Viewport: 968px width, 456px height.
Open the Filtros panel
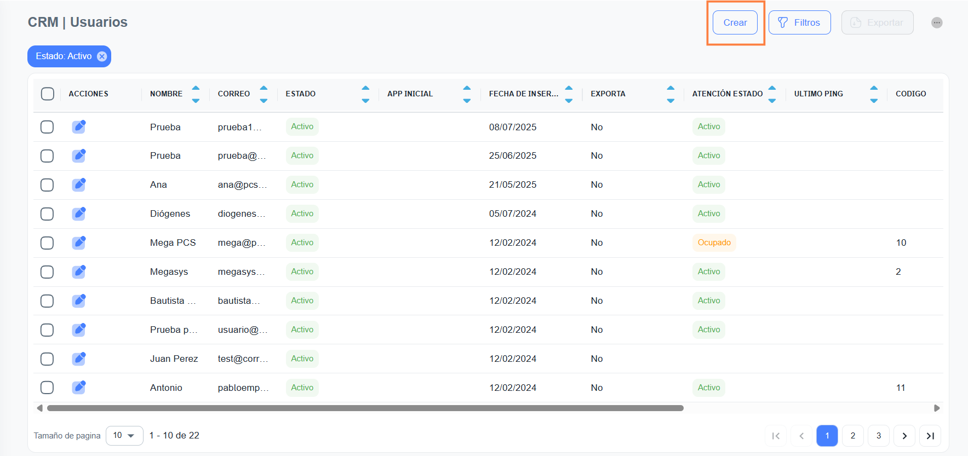pos(799,22)
